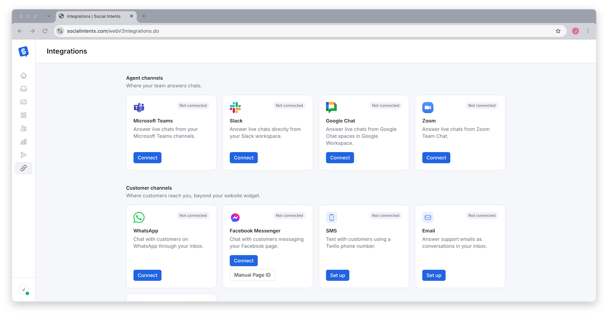
Task: Open the Inbox icon in sidebar
Action: 24,89
